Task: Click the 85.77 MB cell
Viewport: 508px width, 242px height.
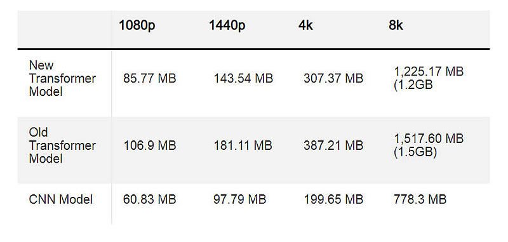Action: [150, 78]
